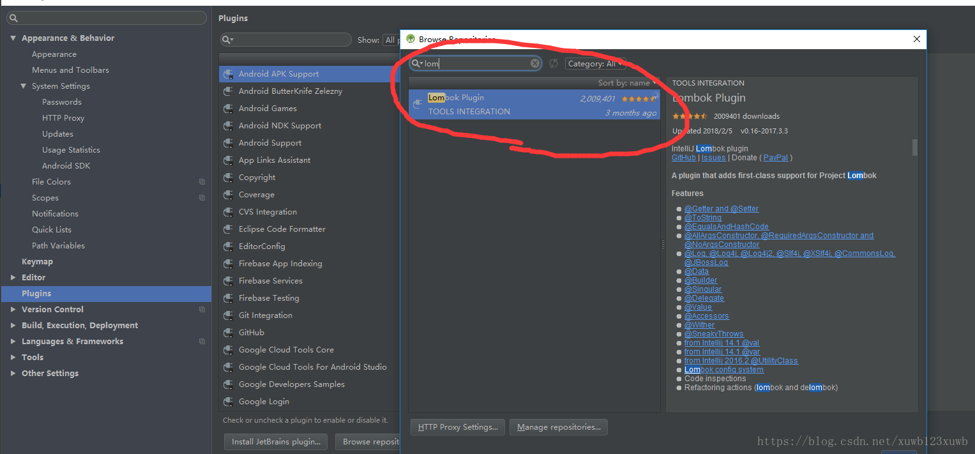Click the Manage repositories button

pos(559,427)
